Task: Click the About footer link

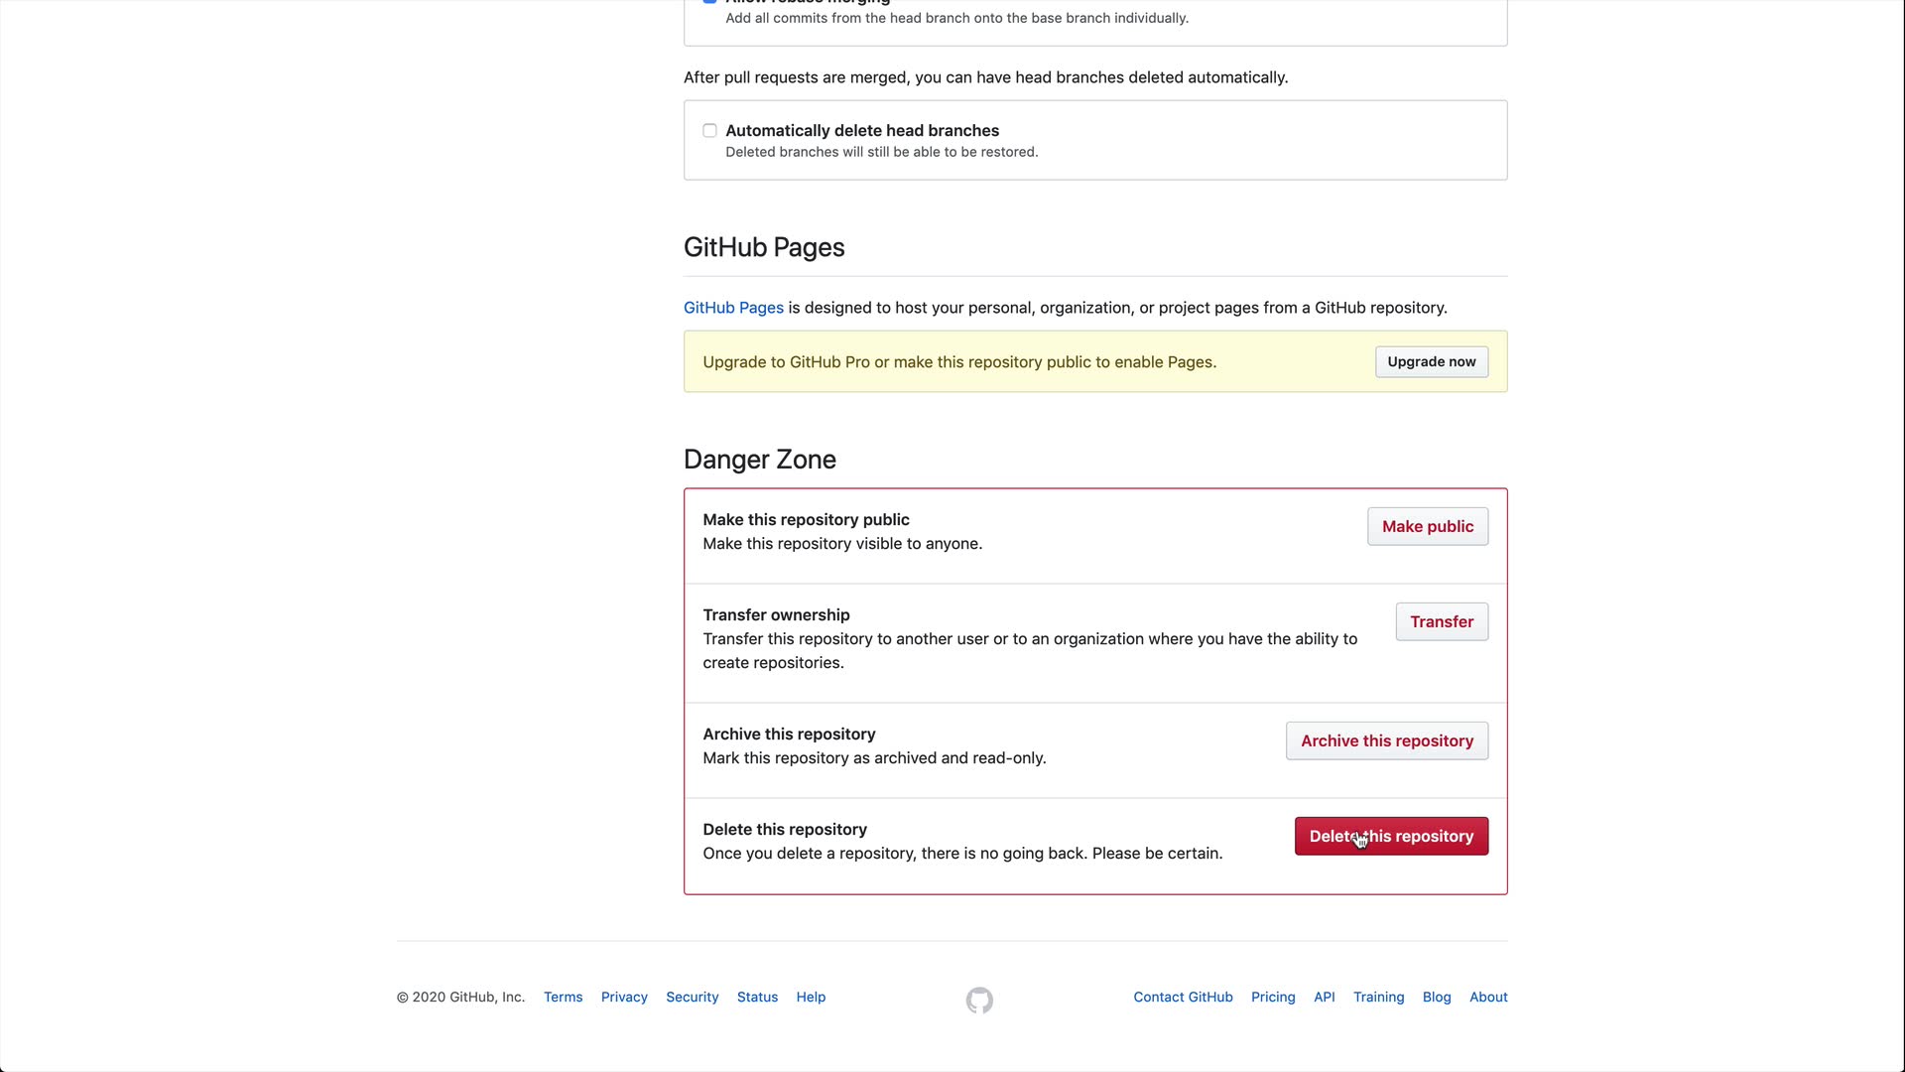Action: (x=1488, y=997)
